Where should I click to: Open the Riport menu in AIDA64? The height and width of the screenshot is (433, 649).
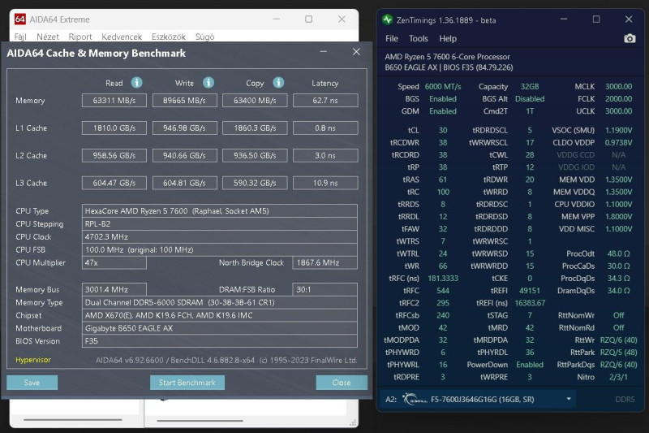(80, 37)
